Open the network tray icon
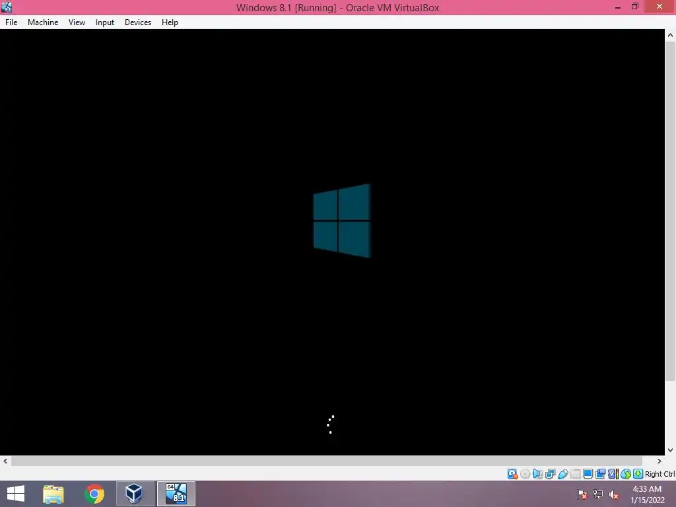The width and height of the screenshot is (676, 507). pos(598,494)
